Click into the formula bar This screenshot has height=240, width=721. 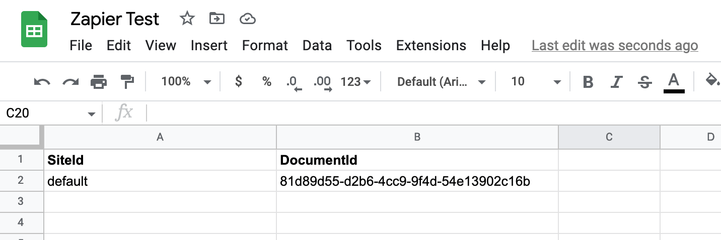pyautogui.click(x=433, y=113)
